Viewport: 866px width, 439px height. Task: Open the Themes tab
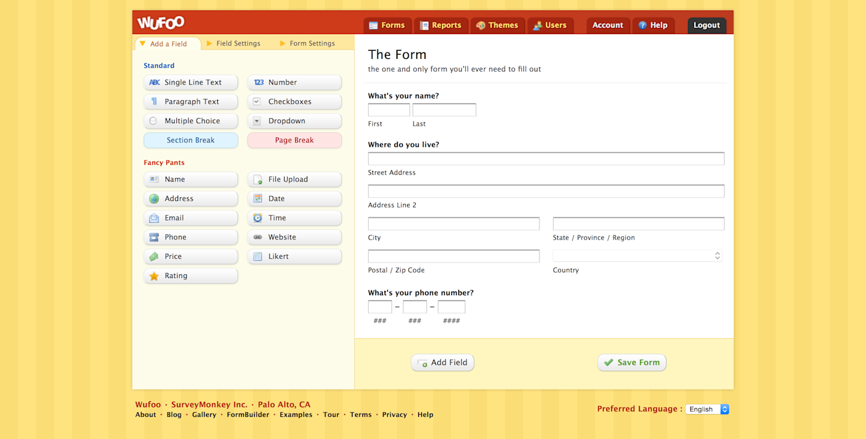pos(498,25)
